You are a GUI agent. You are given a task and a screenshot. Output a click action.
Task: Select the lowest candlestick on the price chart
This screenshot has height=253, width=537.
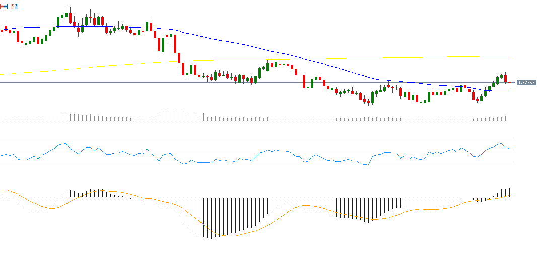click(369, 102)
